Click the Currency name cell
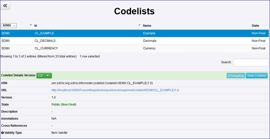The width and height of the screenshot is (270, 139). [x=149, y=49]
